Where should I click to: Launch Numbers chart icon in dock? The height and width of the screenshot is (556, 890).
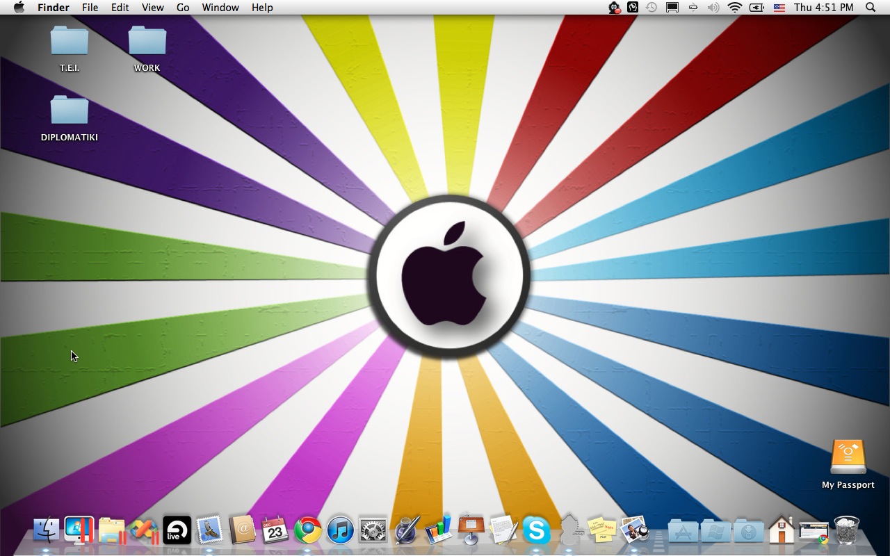(x=439, y=530)
